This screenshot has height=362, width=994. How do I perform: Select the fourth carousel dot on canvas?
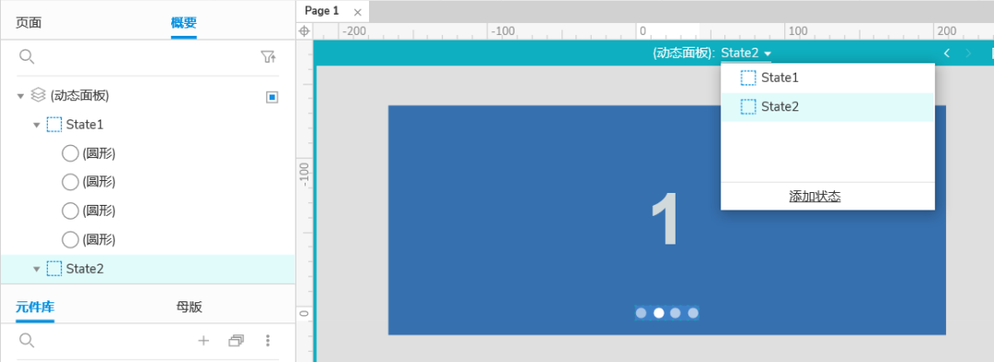tap(693, 312)
